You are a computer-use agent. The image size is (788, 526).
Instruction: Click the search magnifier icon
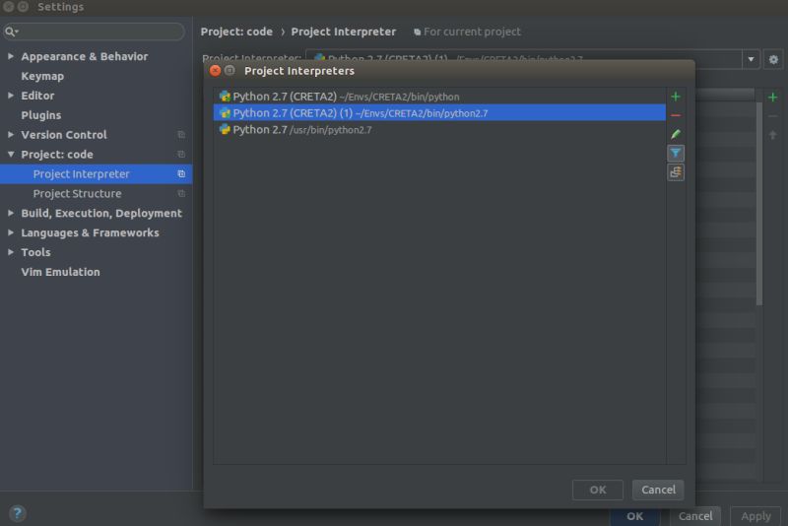coord(11,32)
